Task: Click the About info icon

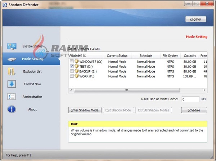Action: [12, 109]
